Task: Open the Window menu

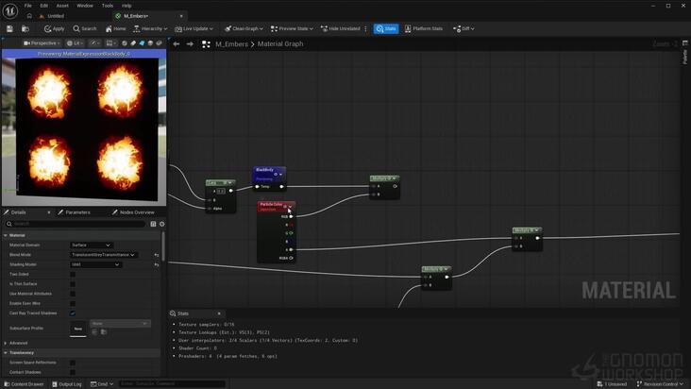Action: [x=85, y=6]
